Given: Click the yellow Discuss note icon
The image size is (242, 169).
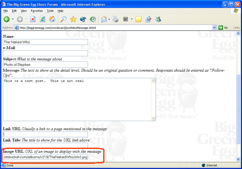Looking at the screenshot, I should click(138, 19).
